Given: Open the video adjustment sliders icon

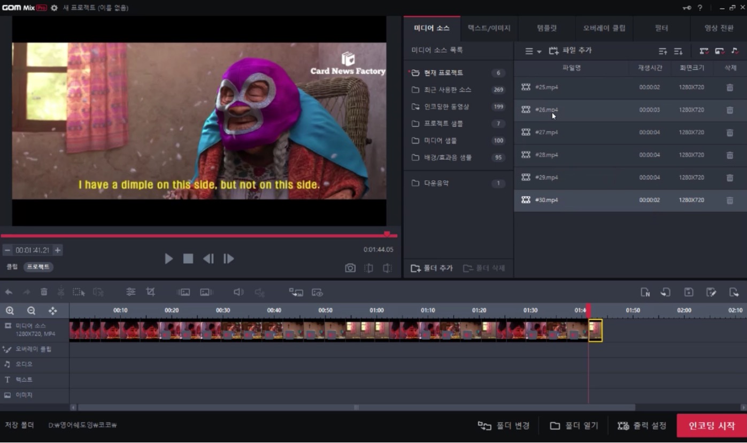Looking at the screenshot, I should [x=130, y=292].
